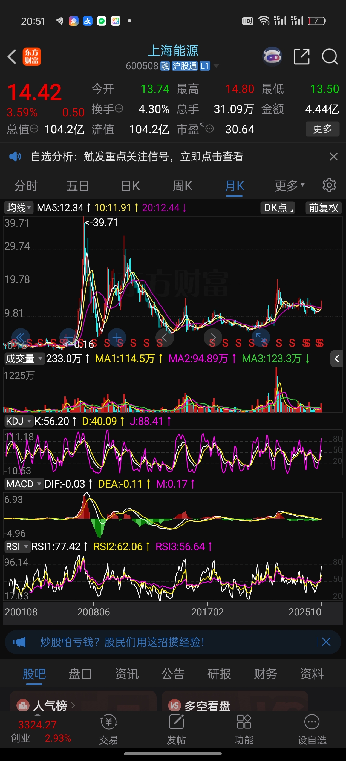Viewport: 346px width, 761px height.
Task: Open the 人气榜 chevron arrow
Action: point(73,705)
